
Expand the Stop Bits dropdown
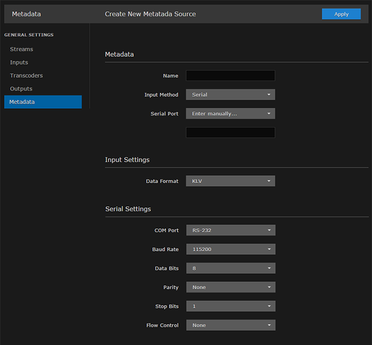point(230,306)
